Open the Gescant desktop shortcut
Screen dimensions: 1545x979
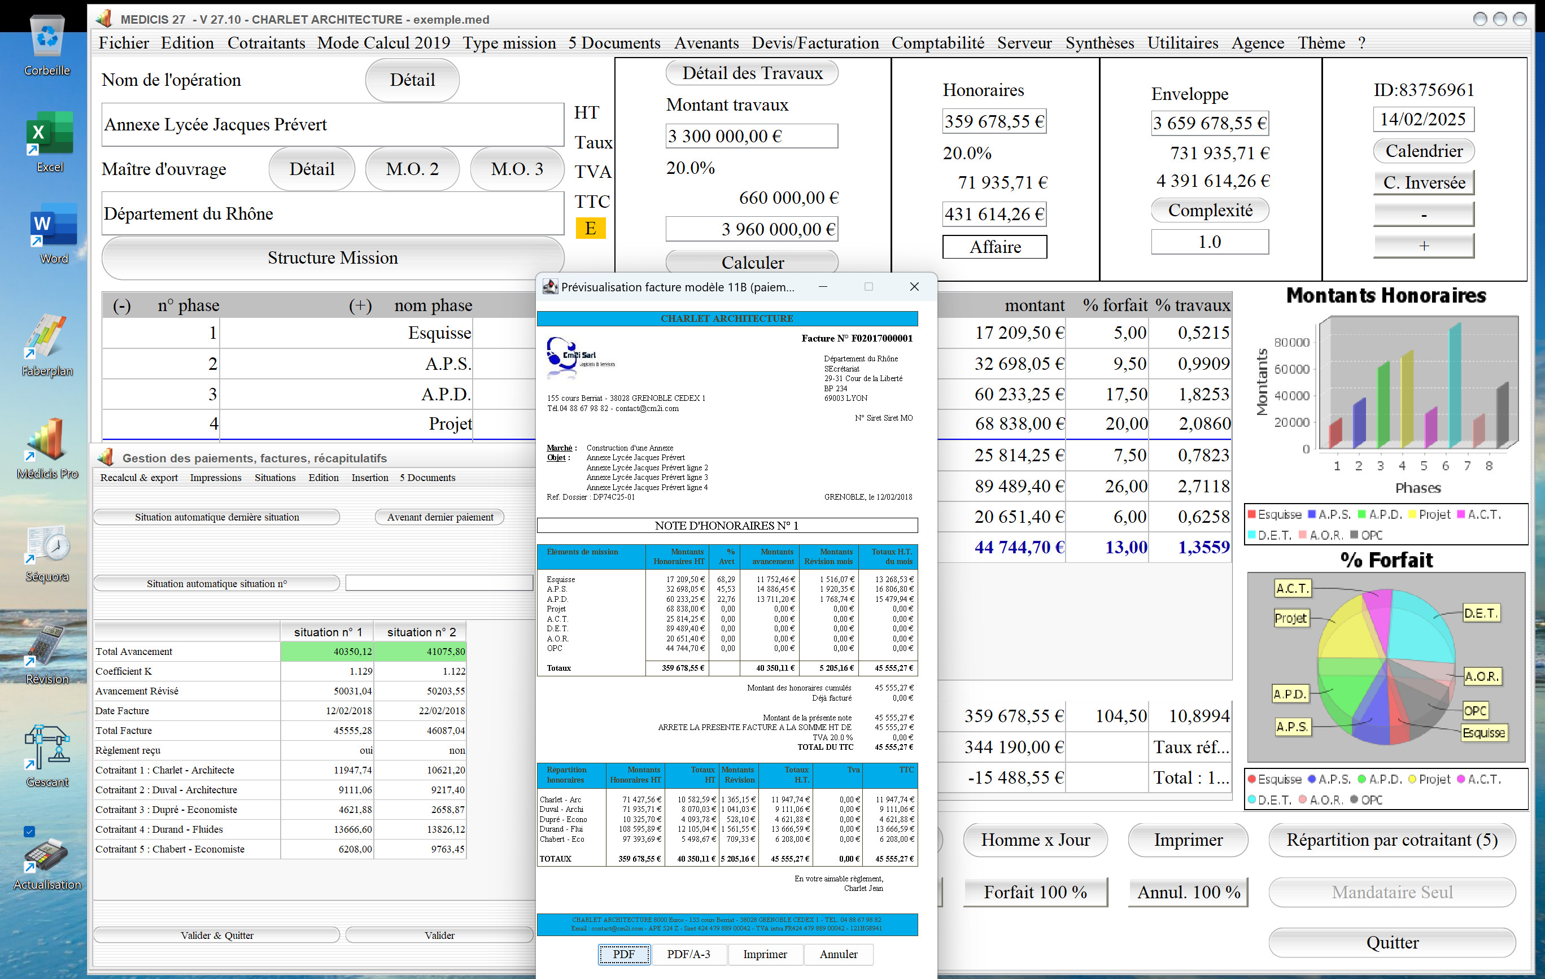(47, 756)
